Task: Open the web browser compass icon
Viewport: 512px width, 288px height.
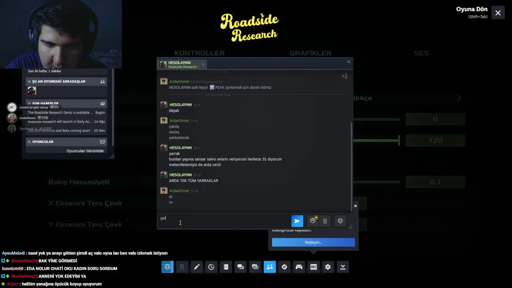Action: [284, 267]
